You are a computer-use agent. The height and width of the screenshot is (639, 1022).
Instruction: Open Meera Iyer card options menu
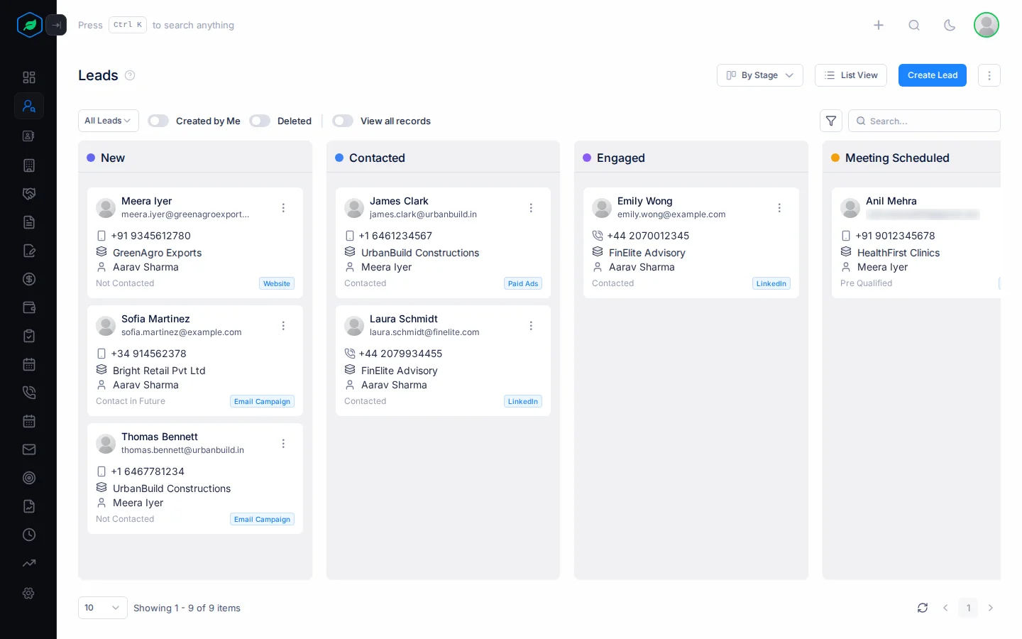point(283,208)
